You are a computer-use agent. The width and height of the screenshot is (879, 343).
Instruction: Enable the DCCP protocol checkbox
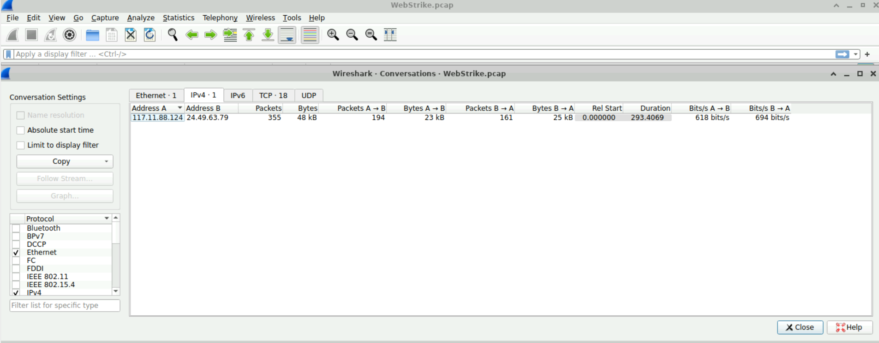[x=16, y=244]
